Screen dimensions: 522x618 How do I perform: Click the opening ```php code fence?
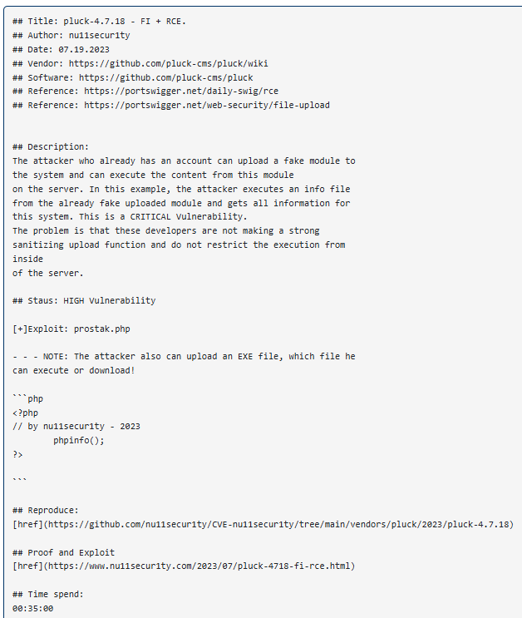[x=28, y=398]
